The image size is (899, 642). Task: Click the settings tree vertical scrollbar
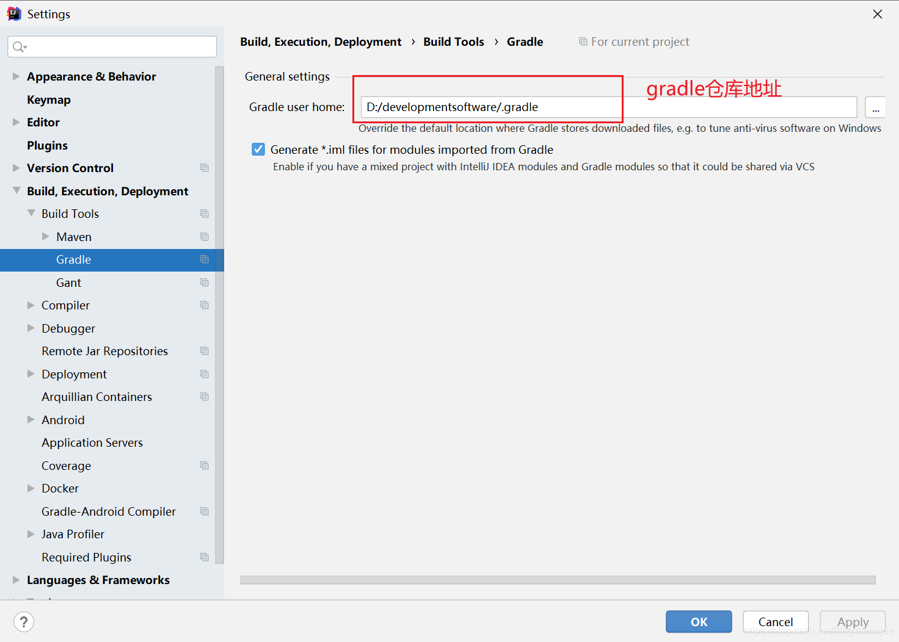click(220, 314)
